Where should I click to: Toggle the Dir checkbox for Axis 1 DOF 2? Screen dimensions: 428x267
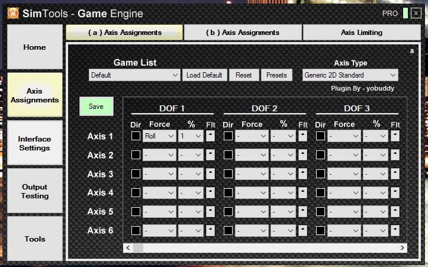click(x=228, y=136)
